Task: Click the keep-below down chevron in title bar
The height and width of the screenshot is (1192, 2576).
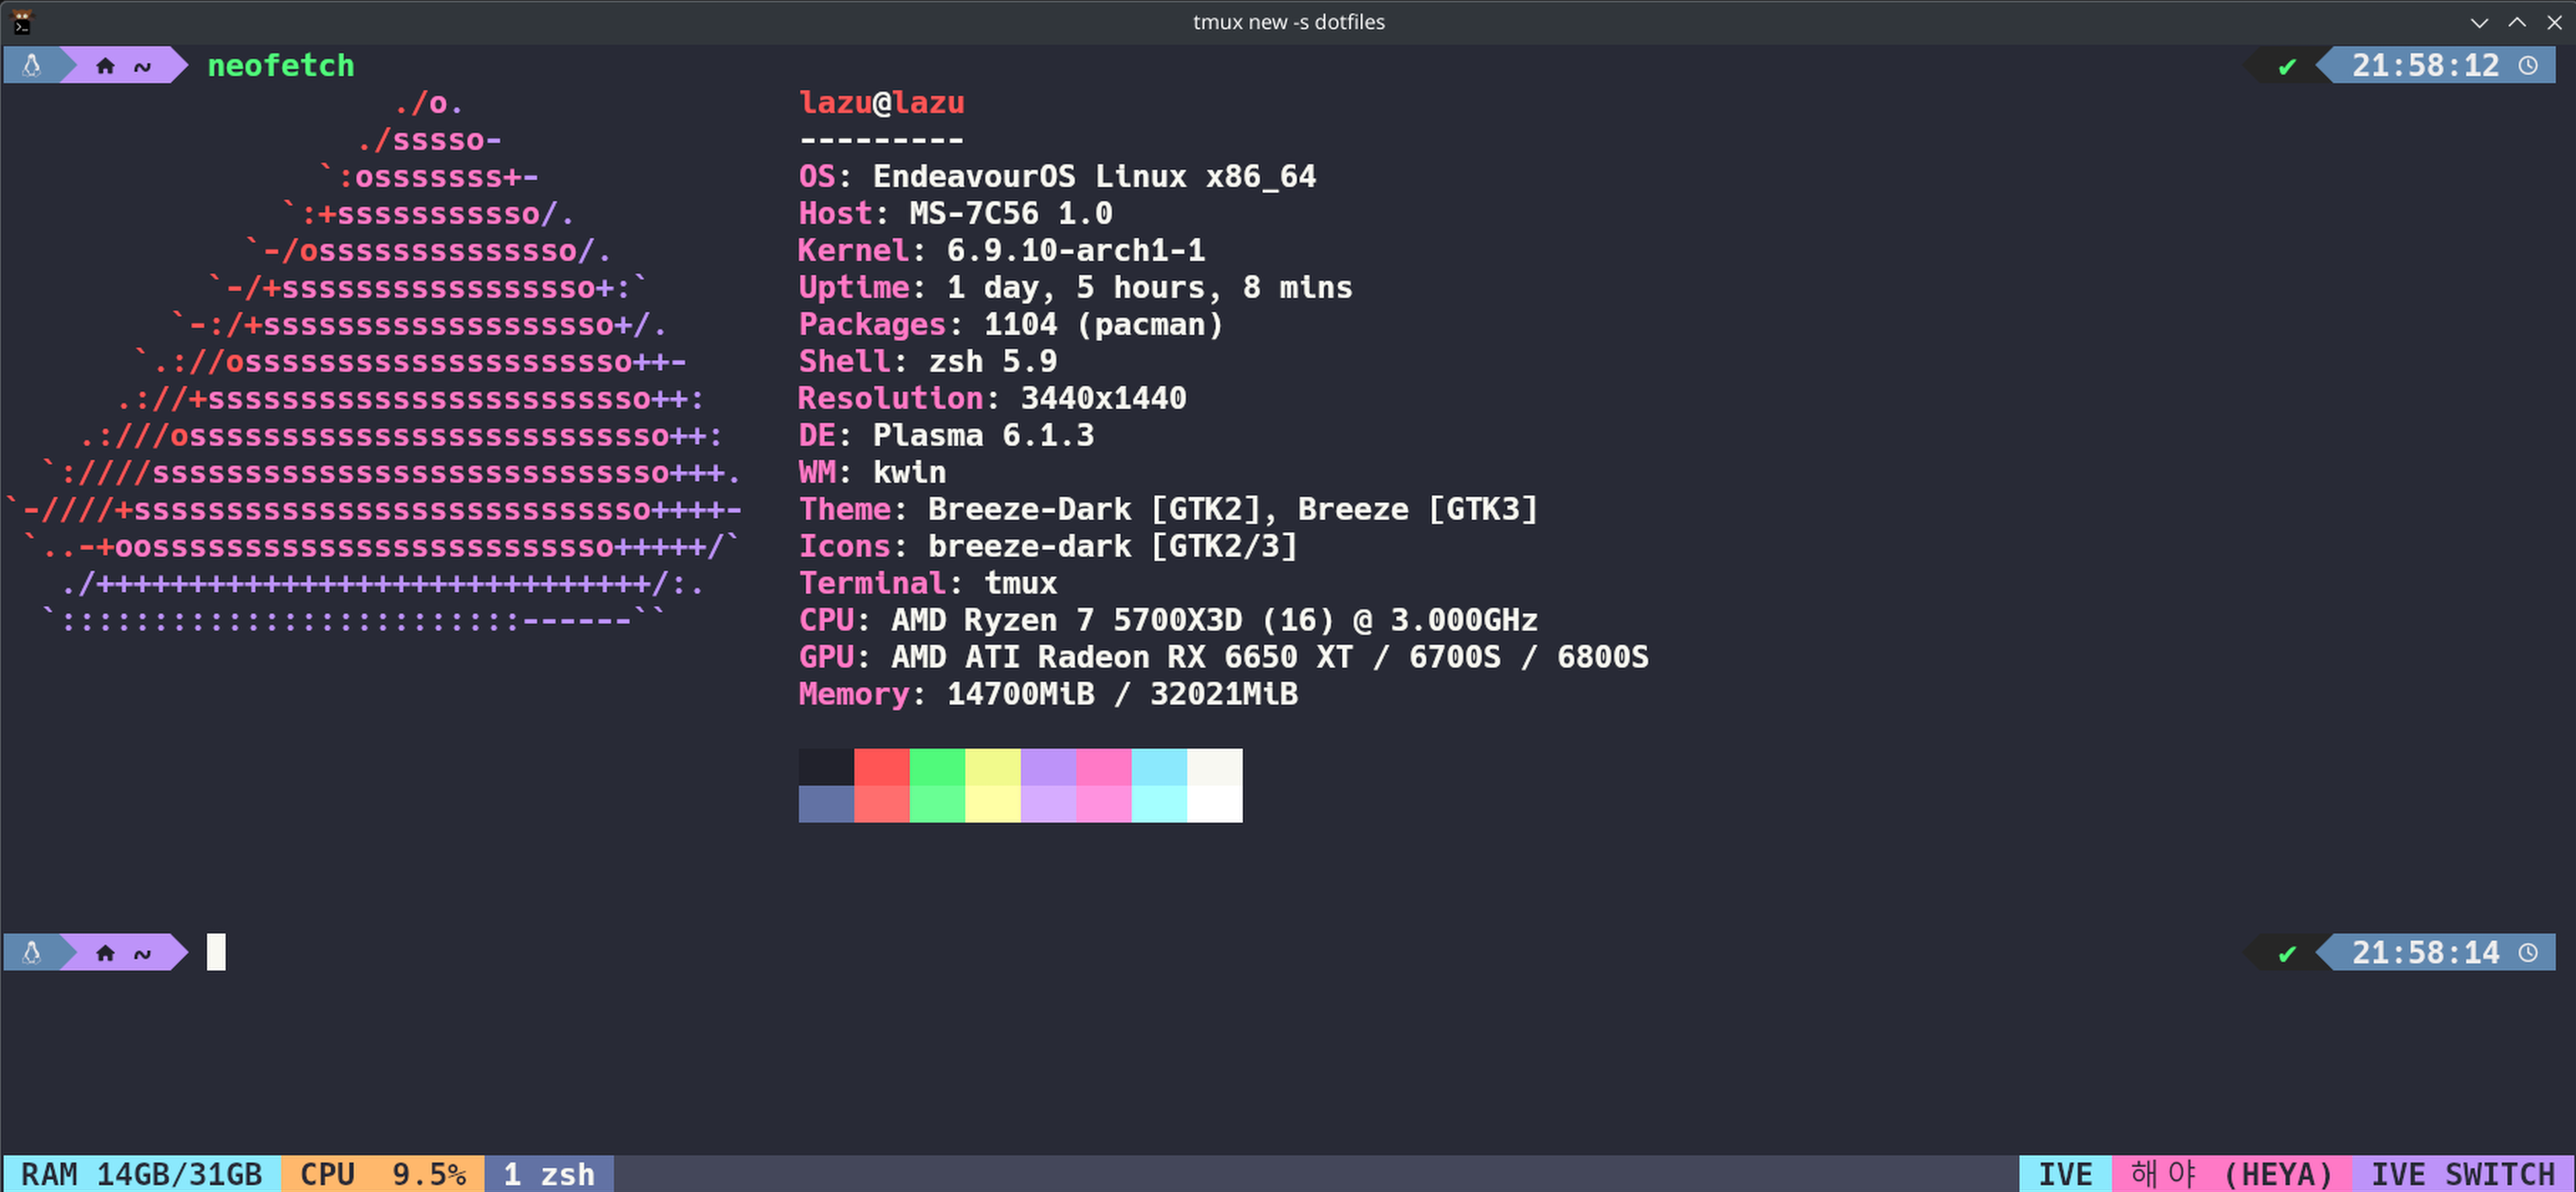Action: (x=2479, y=22)
